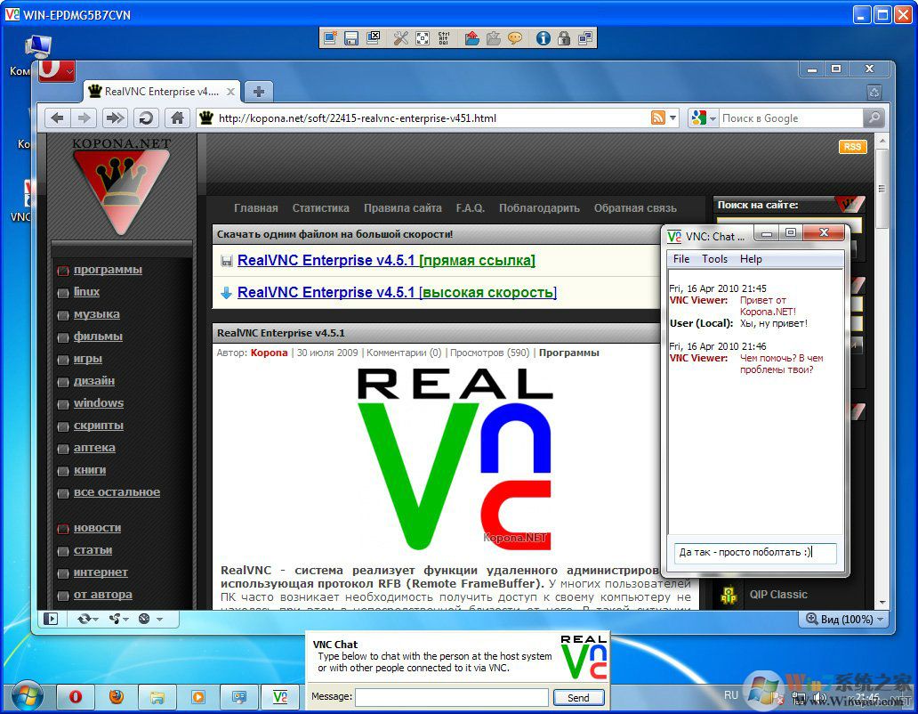Select the Статистика menu item on the site
Screen dimensions: 918x714
[x=320, y=207]
